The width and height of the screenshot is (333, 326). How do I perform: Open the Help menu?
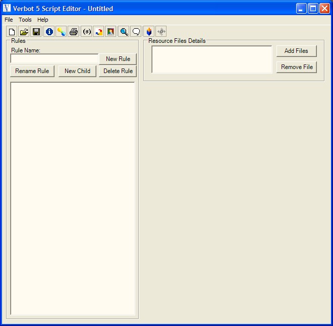(x=43, y=20)
